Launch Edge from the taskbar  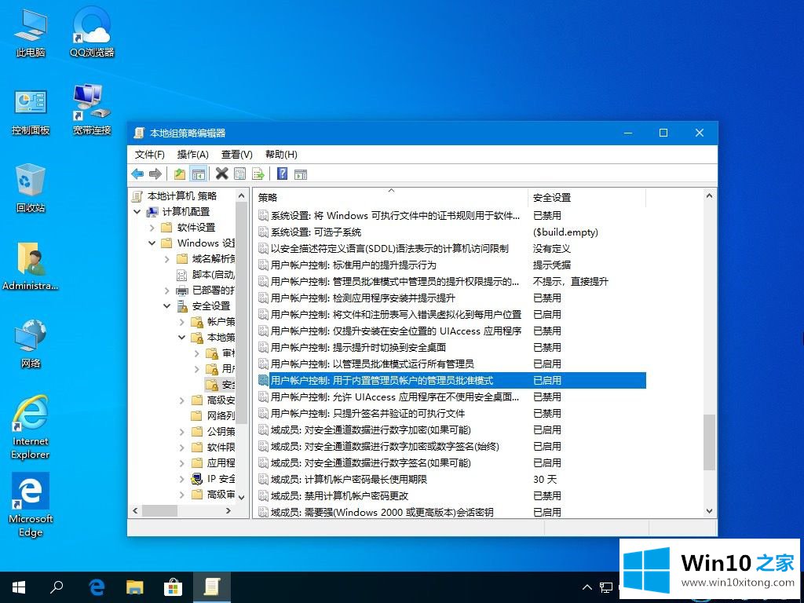(x=97, y=587)
